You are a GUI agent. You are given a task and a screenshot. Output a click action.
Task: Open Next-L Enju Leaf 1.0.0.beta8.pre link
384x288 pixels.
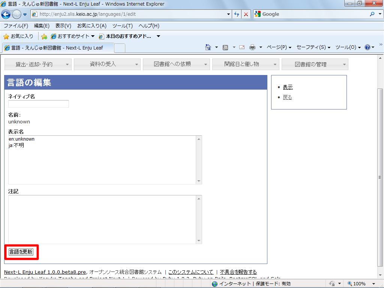[45, 272]
